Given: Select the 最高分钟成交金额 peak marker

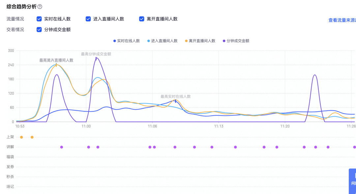Looking at the screenshot, I should click(97, 59).
